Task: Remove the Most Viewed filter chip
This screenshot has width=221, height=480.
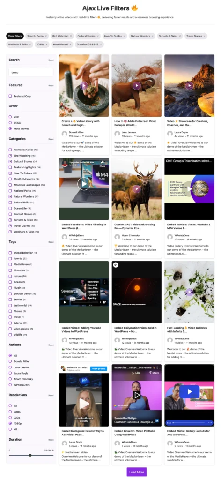Action: [71, 45]
